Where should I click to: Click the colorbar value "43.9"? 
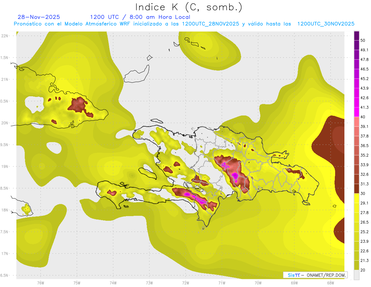(365, 88)
